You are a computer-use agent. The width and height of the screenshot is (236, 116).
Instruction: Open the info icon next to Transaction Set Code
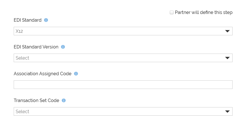pyautogui.click(x=64, y=101)
